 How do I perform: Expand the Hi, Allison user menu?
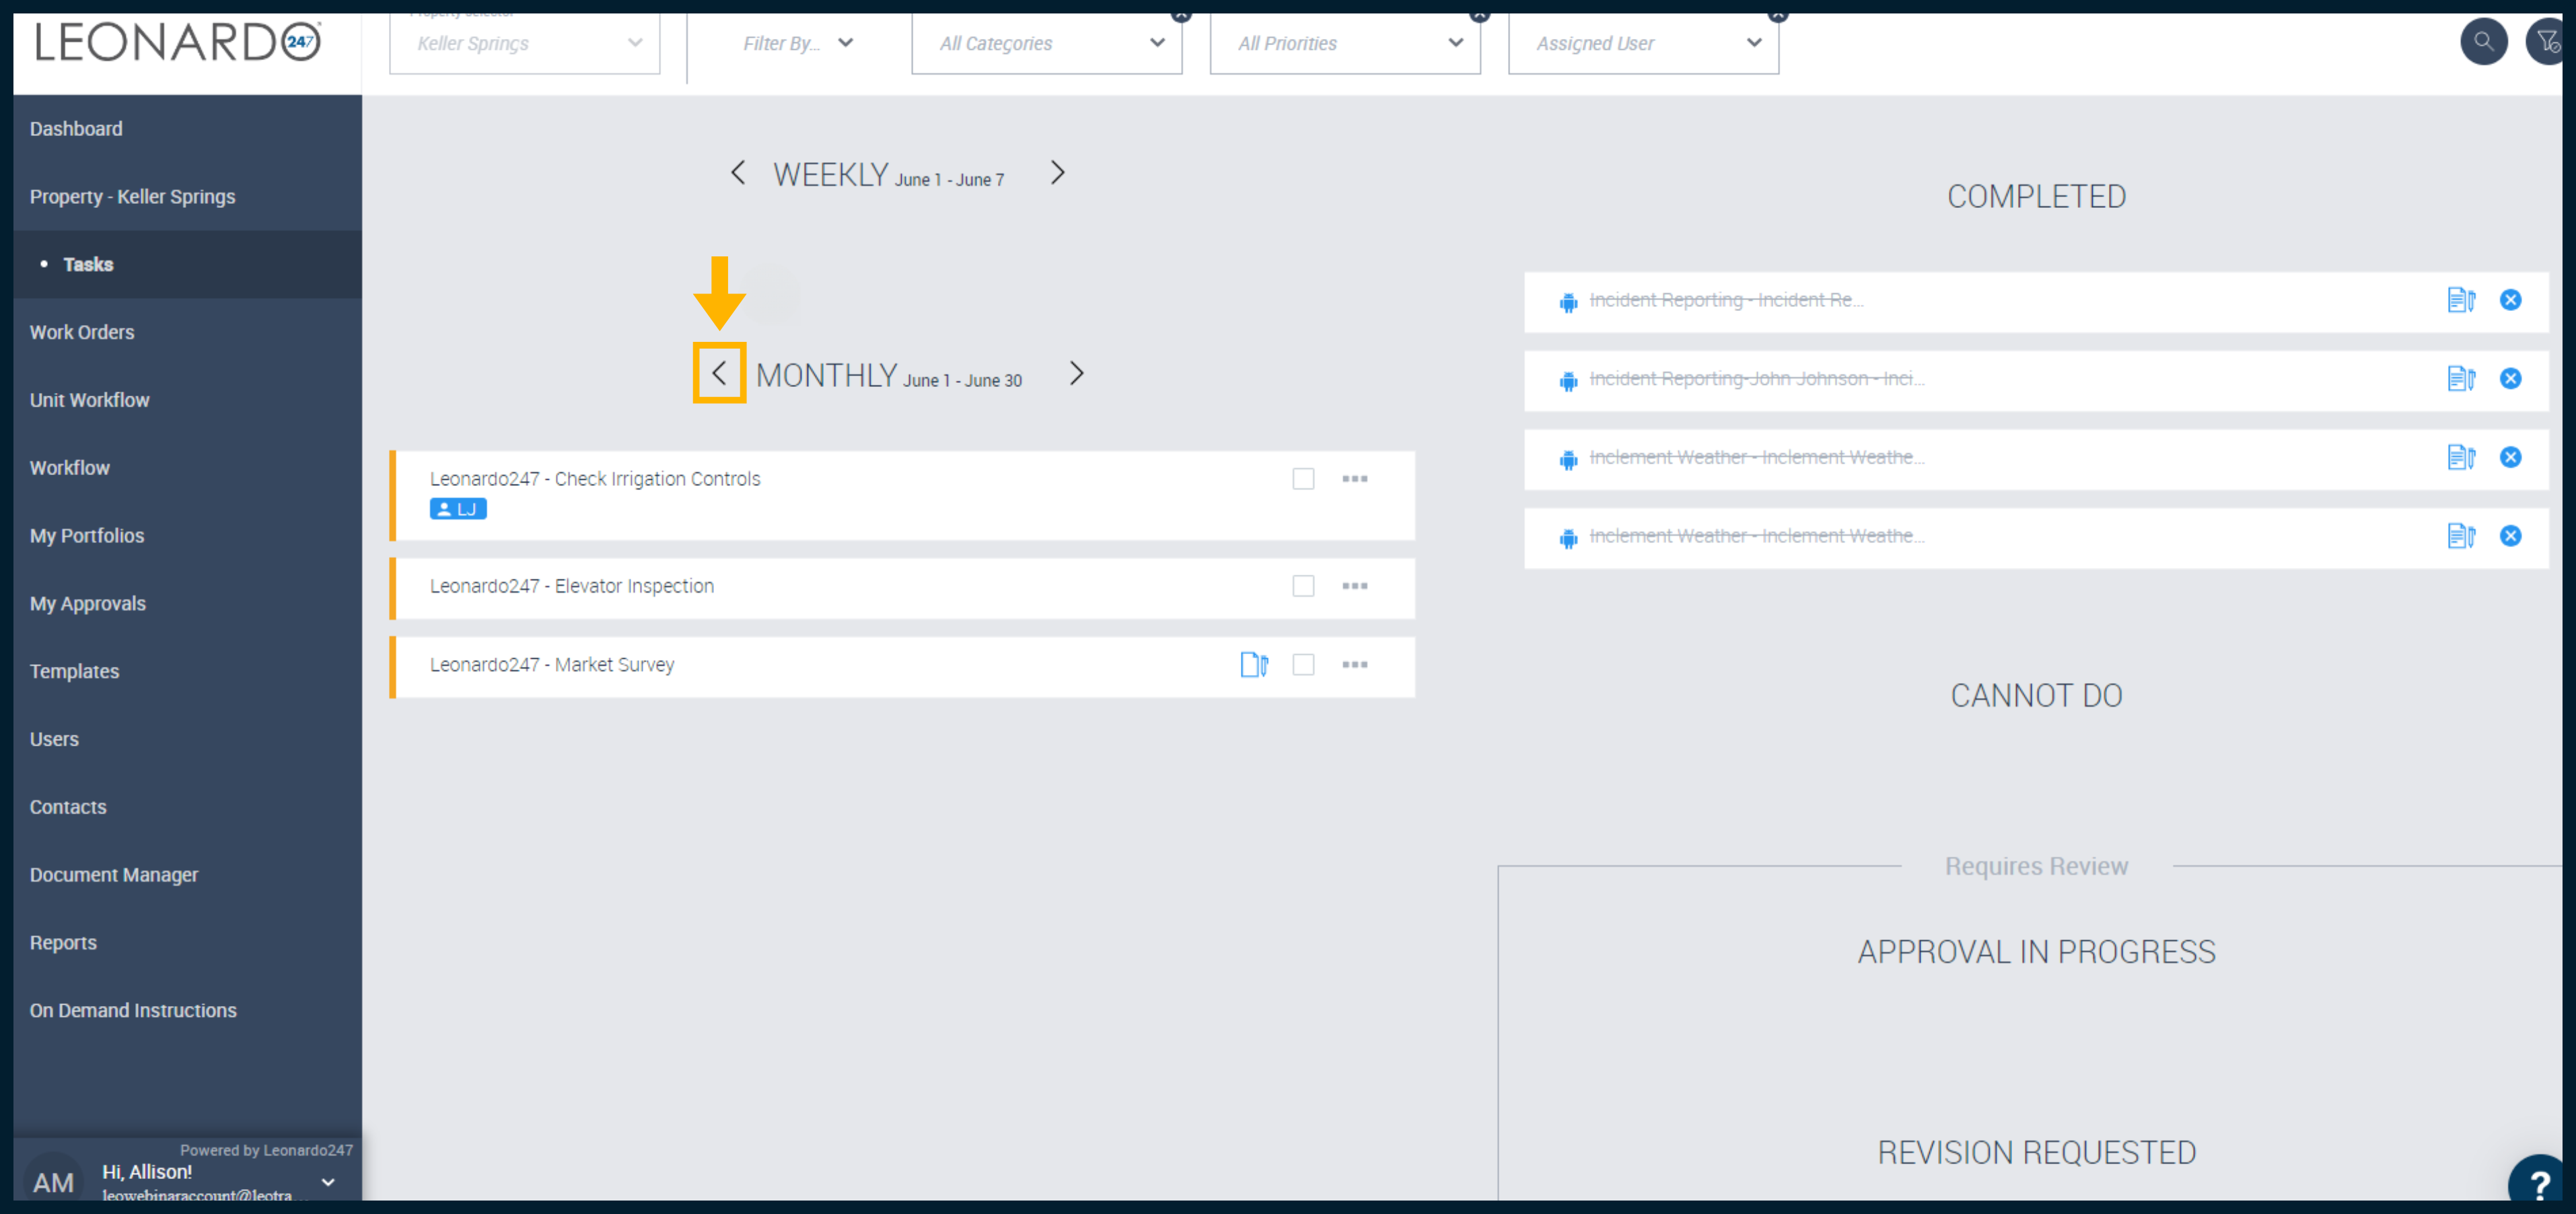[x=328, y=1182]
